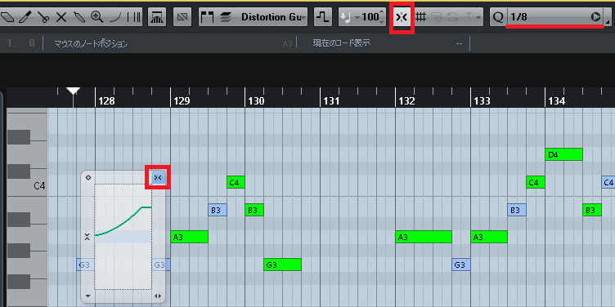
Task: Click the playhead cursor marker in ruler
Action: (73, 91)
